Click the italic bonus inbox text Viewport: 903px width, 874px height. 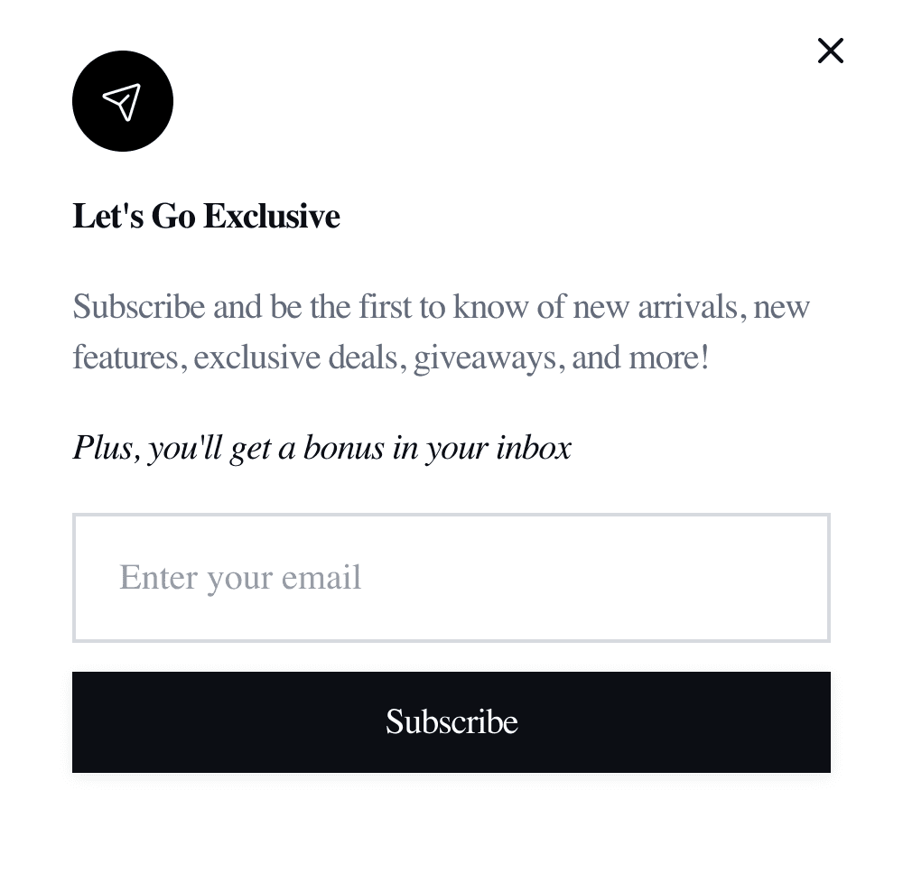pyautogui.click(x=321, y=448)
